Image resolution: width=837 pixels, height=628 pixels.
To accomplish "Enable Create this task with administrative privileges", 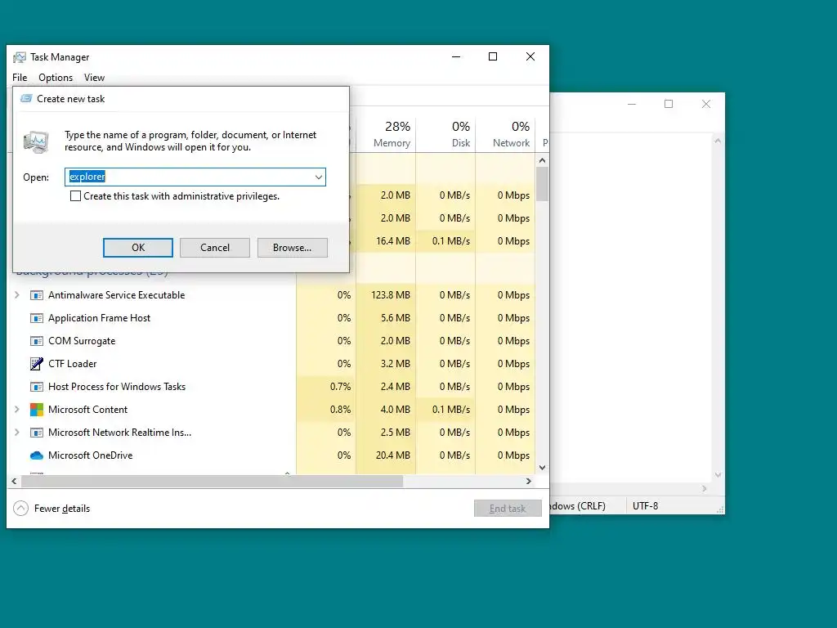I will [x=76, y=196].
